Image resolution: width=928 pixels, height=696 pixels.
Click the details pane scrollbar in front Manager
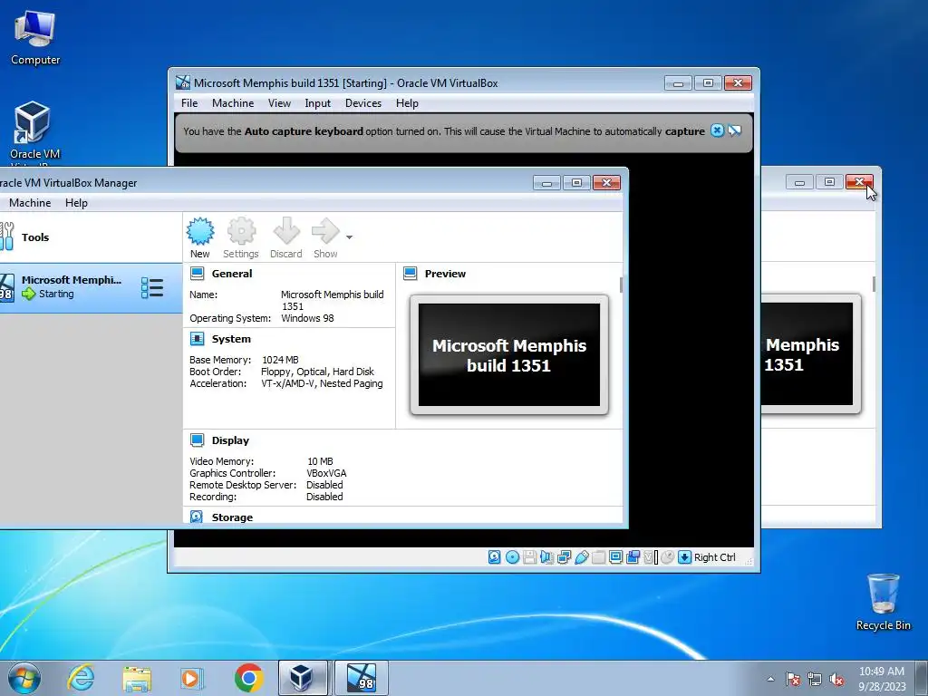tap(621, 285)
